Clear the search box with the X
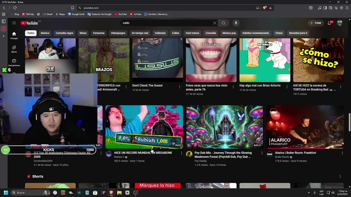351x197 pixels. pos(215,23)
